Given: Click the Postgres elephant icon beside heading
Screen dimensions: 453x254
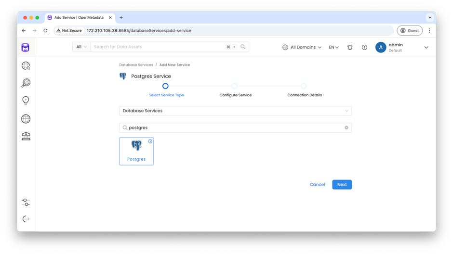Looking at the screenshot, I should click(123, 76).
